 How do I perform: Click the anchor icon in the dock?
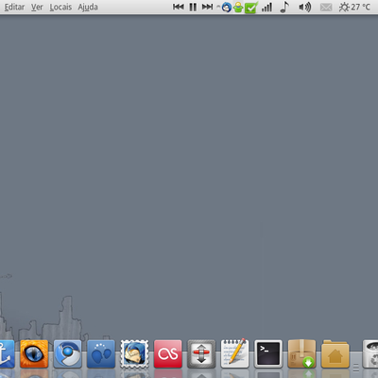coord(7,353)
